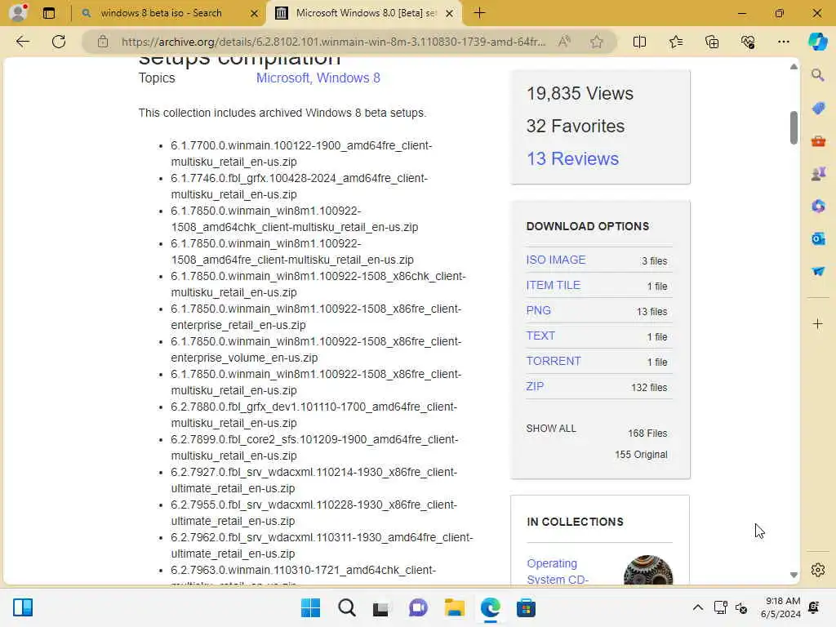Open sidebar Games icon

click(818, 173)
